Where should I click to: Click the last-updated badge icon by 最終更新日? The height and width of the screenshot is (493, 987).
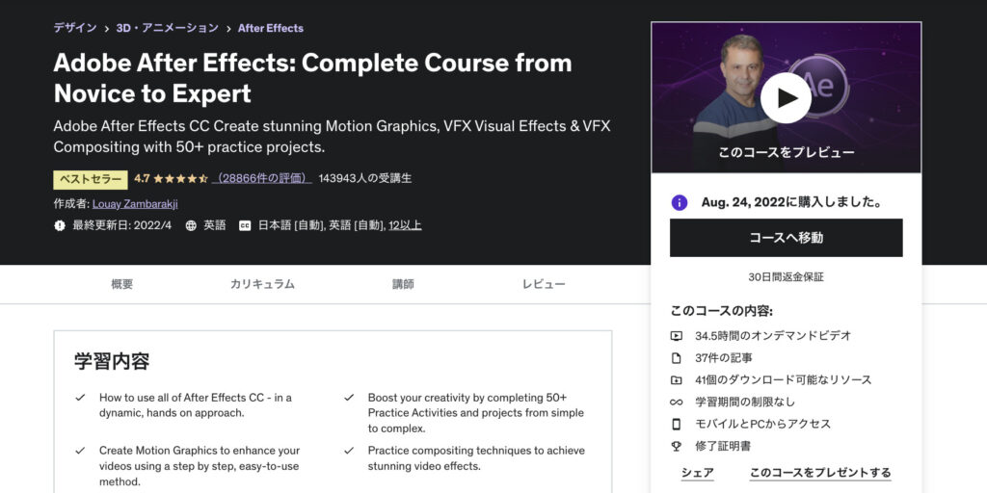click(x=60, y=225)
